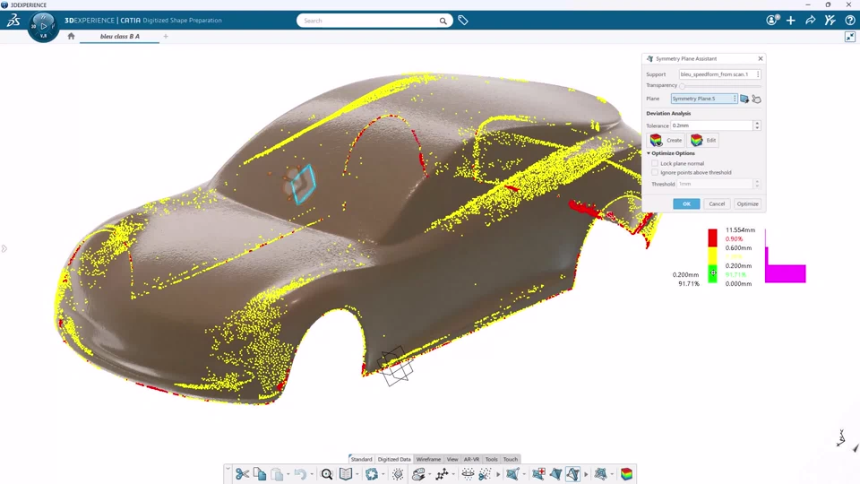Expand the flyout arrow after Symmetry Plane icon
This screenshot has width=860, height=484.
click(586, 475)
